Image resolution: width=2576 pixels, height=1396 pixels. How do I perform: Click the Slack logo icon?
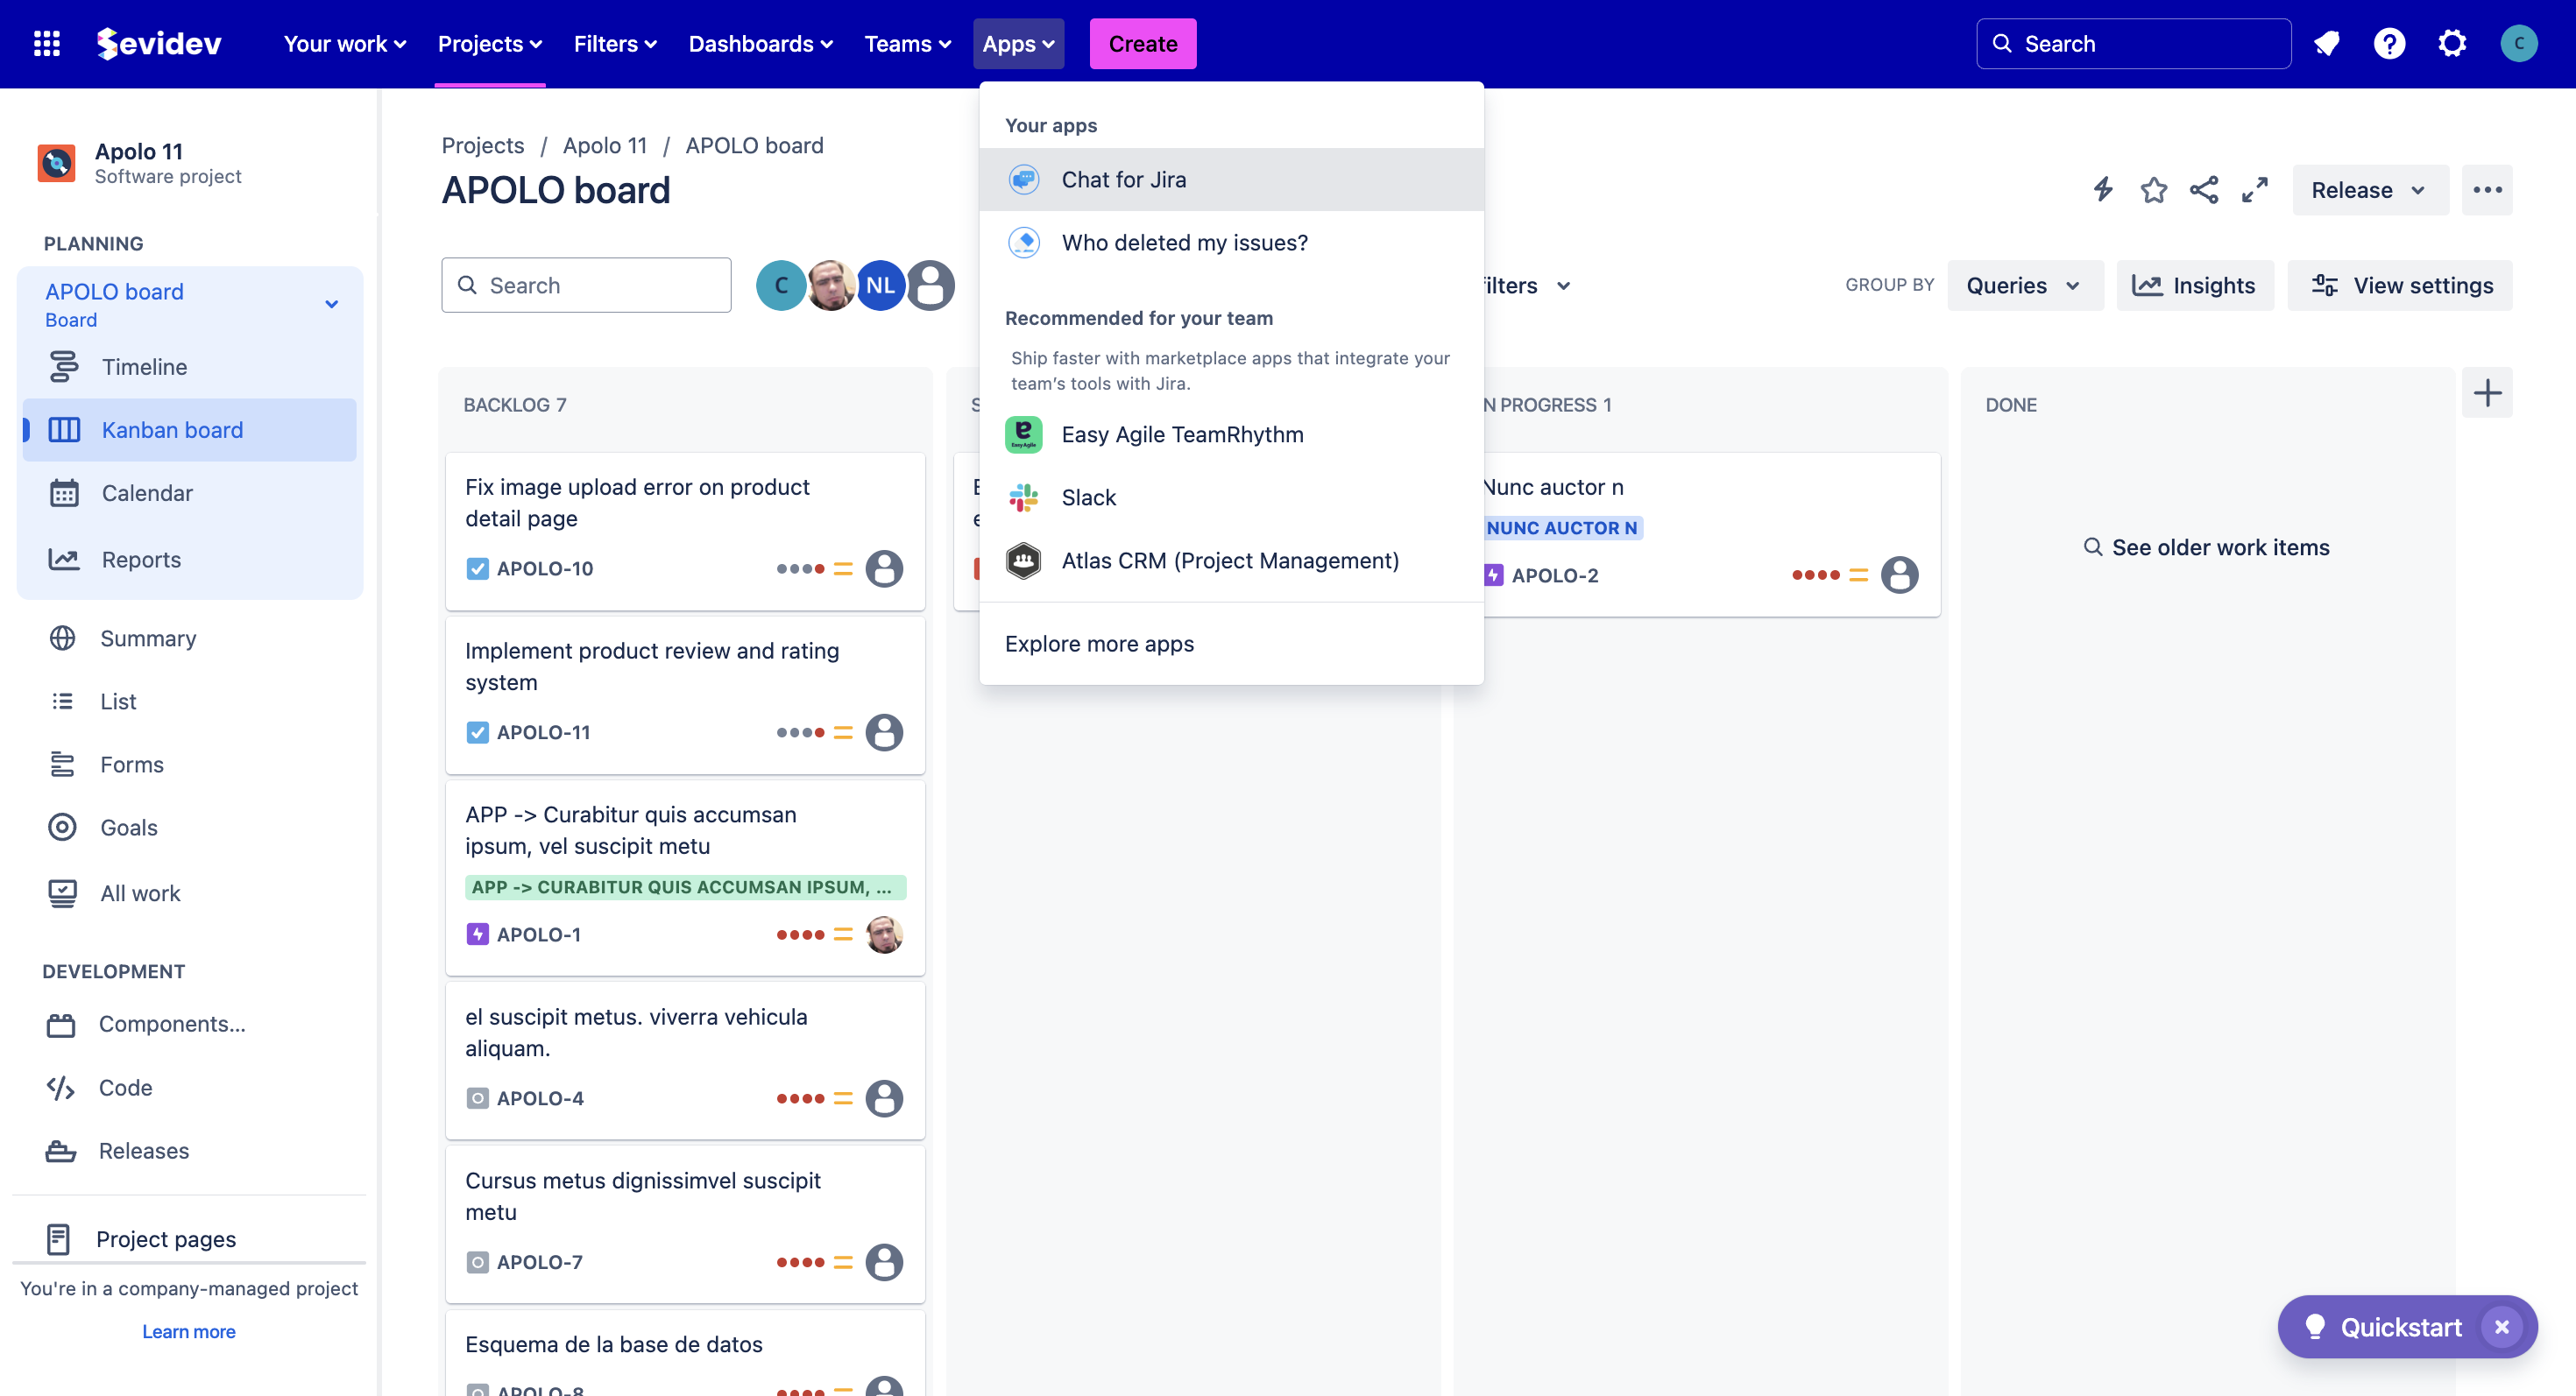[x=1024, y=497]
